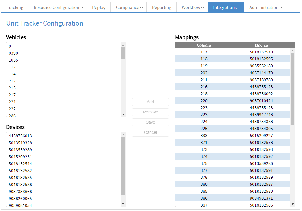Open the Resource Configuration dropdown menu
This screenshot has height=211, width=302.
[58, 8]
